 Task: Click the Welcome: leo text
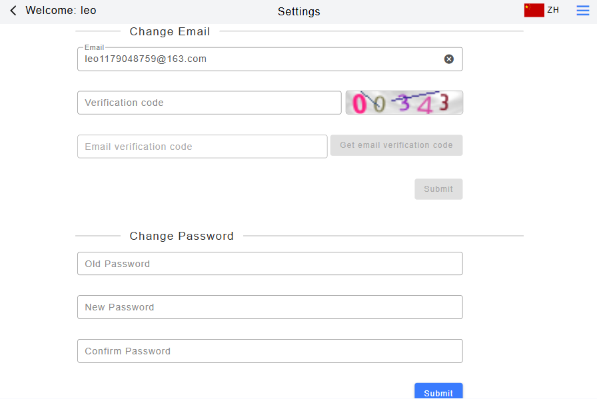coord(61,11)
